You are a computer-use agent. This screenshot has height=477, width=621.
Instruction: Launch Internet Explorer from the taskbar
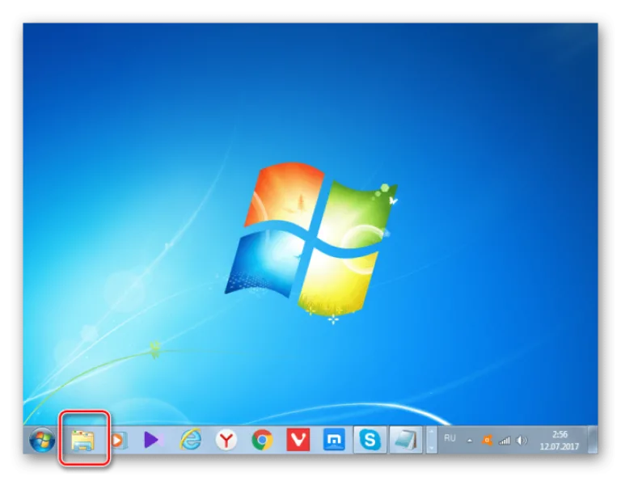click(191, 440)
